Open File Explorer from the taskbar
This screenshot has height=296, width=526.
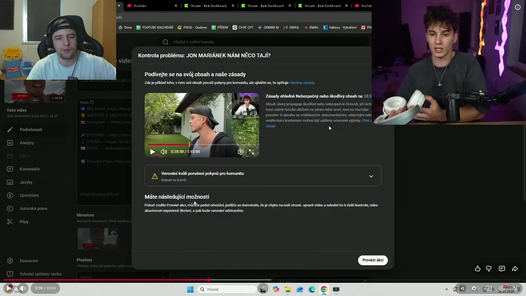coord(288,289)
